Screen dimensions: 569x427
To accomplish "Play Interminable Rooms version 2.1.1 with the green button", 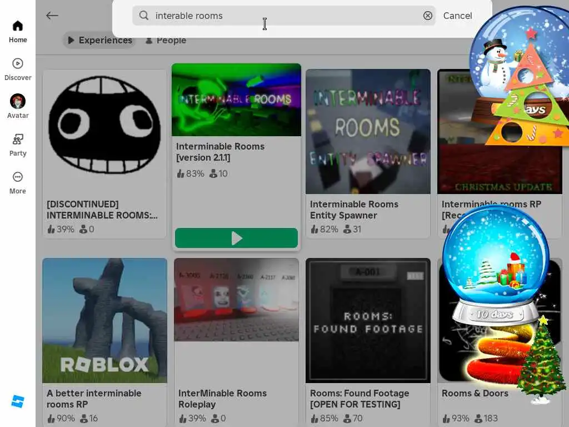I will click(236, 238).
